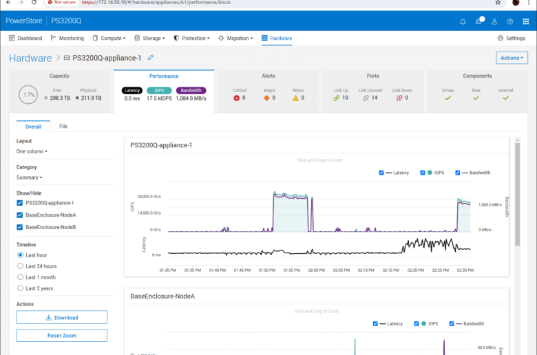Open the One column layout dropdown
This screenshot has width=537, height=355.
pyautogui.click(x=32, y=151)
